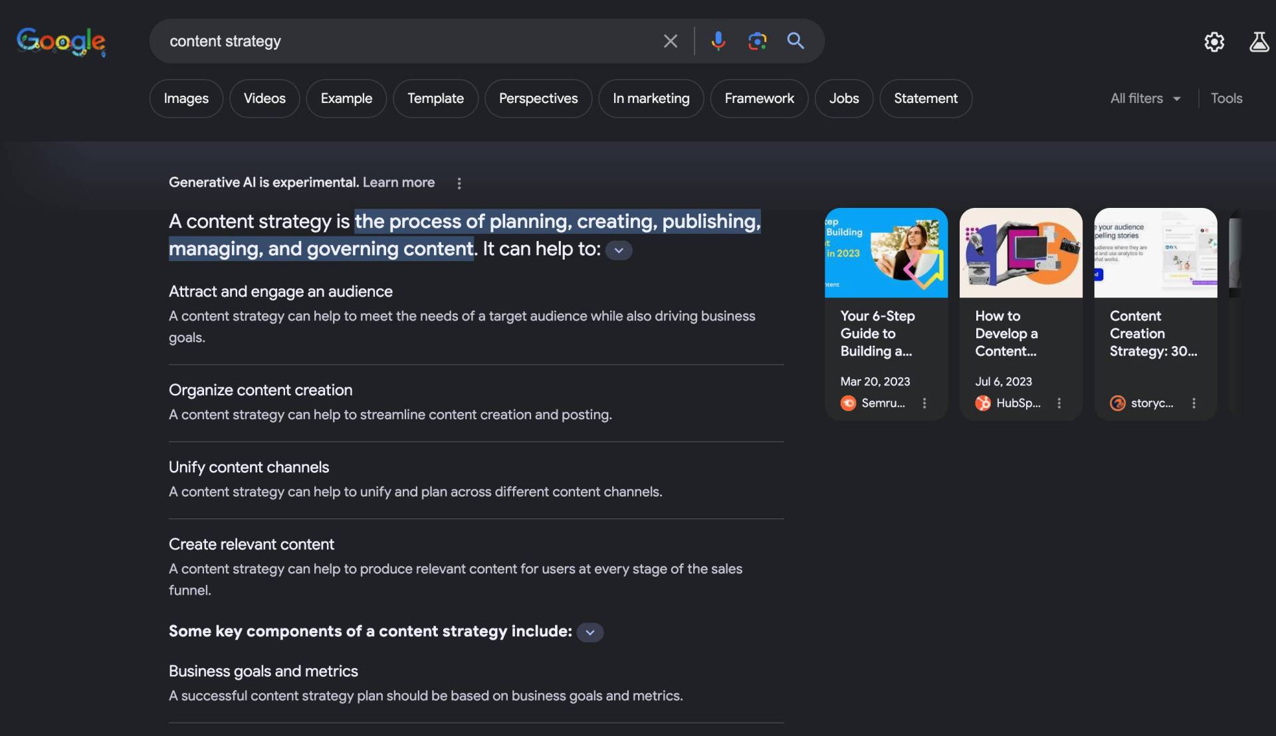Screen dimensions: 1276x736
Task: Select the Template filter chip
Action: tap(435, 98)
